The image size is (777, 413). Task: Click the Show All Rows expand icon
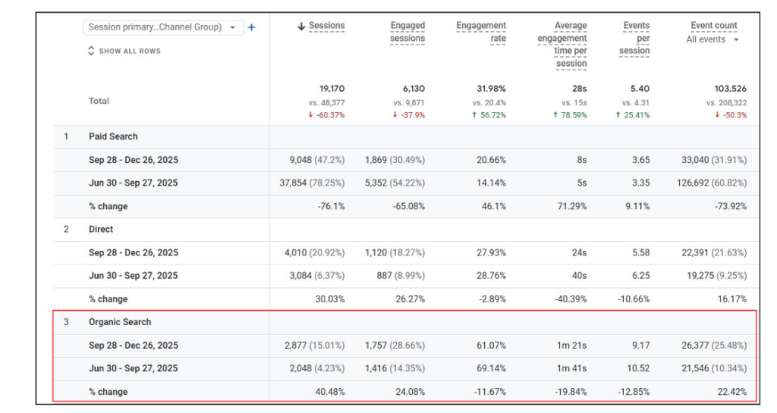click(x=92, y=51)
